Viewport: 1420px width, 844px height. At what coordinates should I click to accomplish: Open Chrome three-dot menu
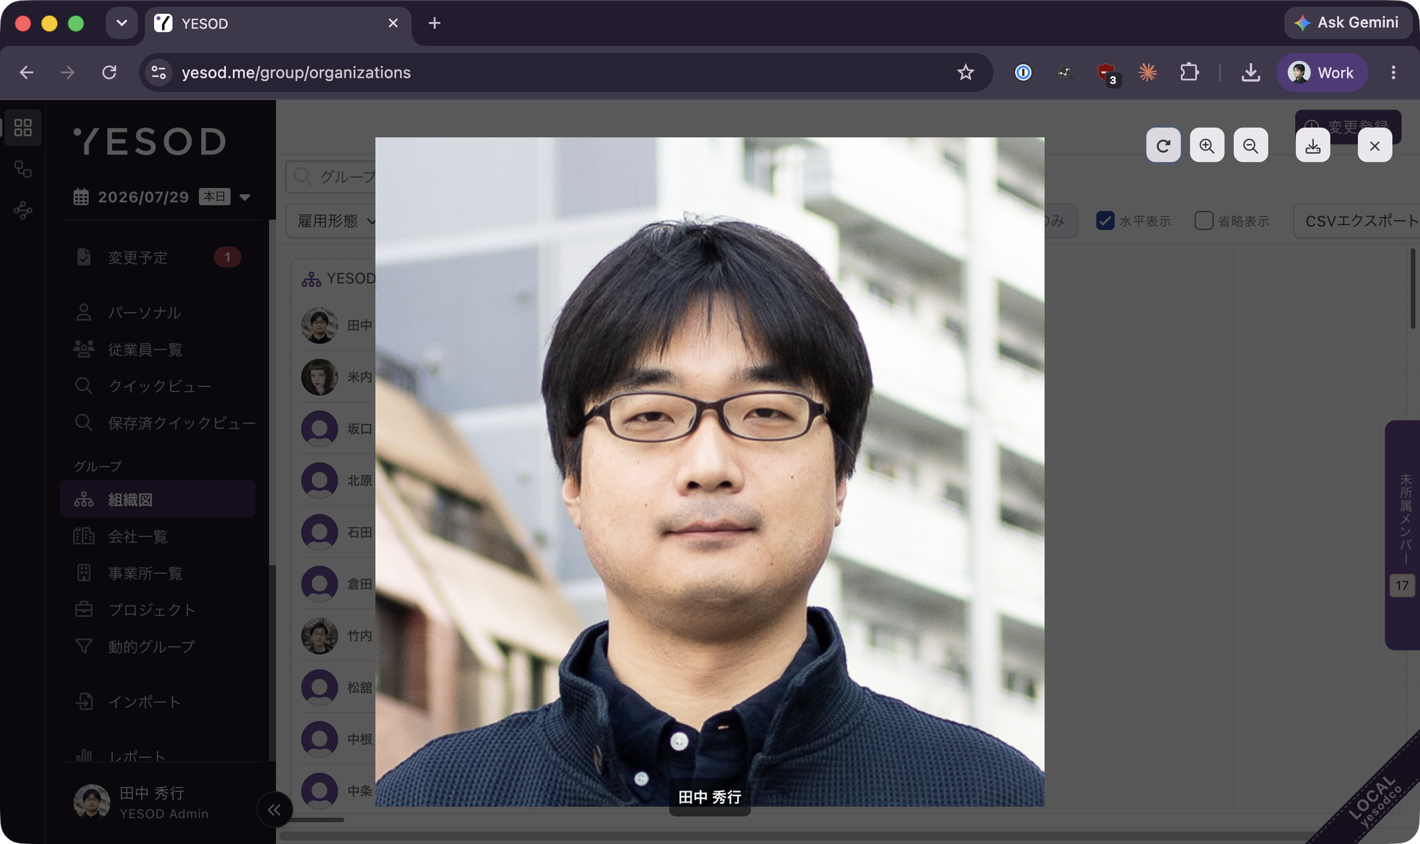click(x=1393, y=72)
